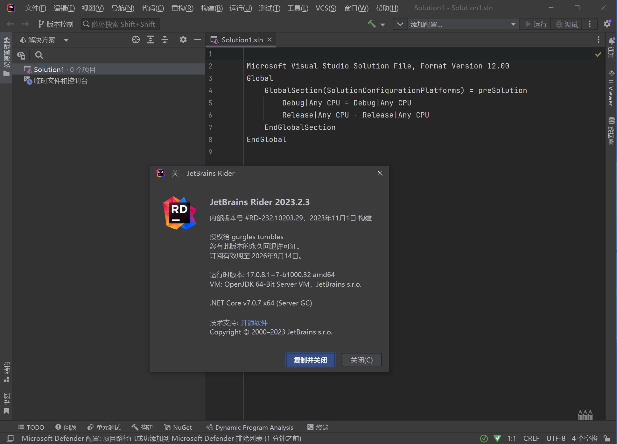This screenshot has width=617, height=444.
Task: Select the Solution1 tree node
Action: [108, 69]
